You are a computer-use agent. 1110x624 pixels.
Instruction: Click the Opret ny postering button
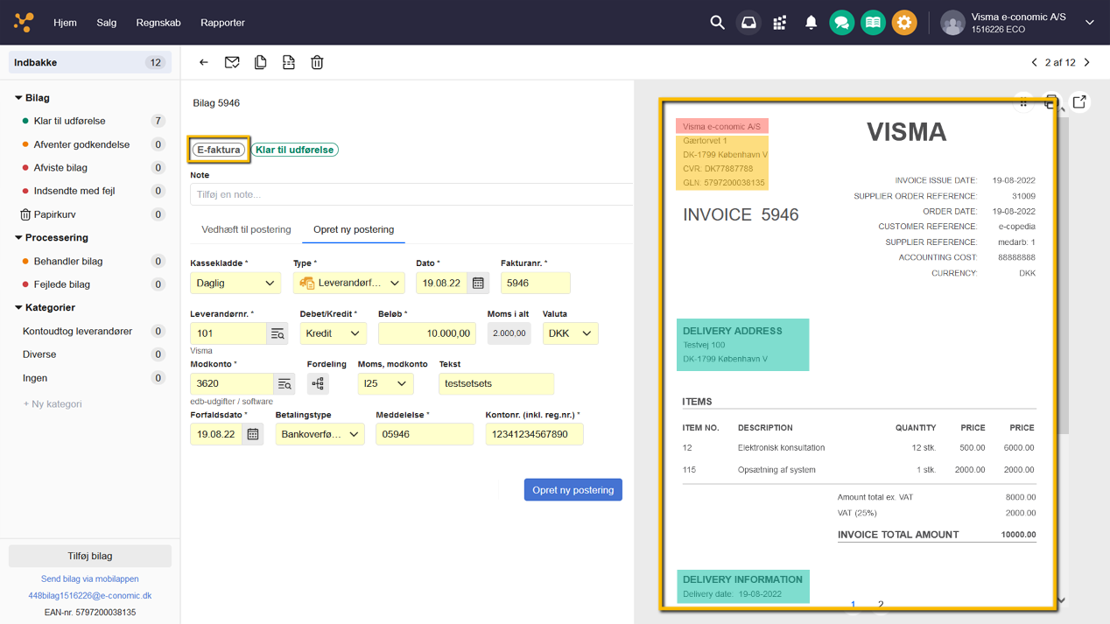(573, 490)
